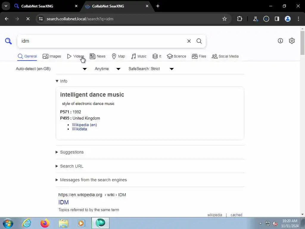Open the About info icon
305x229 pixels.
pyautogui.click(x=280, y=41)
